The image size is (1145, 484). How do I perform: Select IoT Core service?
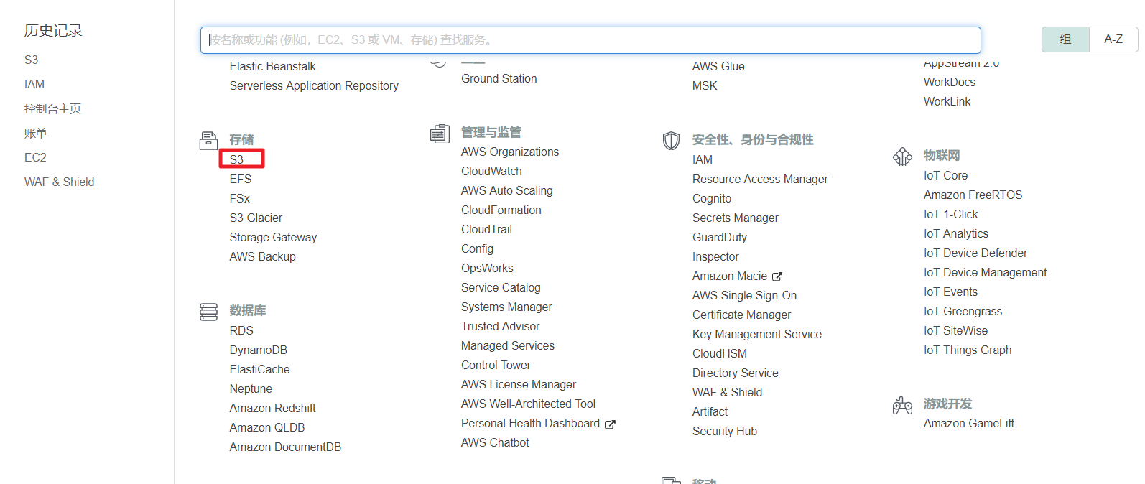(945, 176)
